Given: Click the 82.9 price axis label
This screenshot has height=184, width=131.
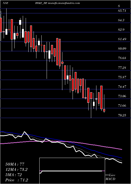Looking at the screenshot, I should tap(121, 30).
